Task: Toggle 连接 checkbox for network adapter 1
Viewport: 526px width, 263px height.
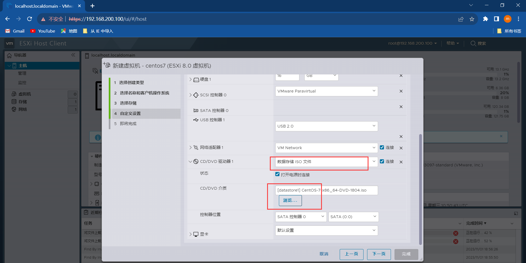Action: point(382,147)
